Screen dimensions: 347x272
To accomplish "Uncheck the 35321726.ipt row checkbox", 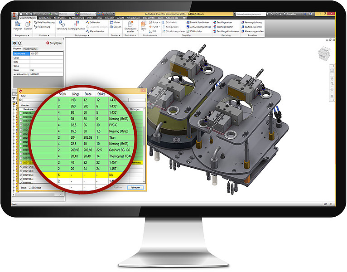I will [21, 171].
